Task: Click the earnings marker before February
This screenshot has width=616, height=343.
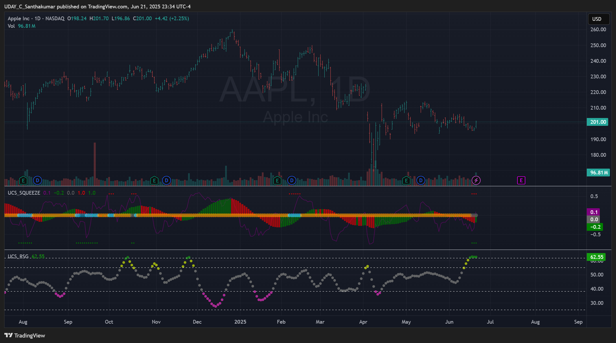Action: pos(277,181)
